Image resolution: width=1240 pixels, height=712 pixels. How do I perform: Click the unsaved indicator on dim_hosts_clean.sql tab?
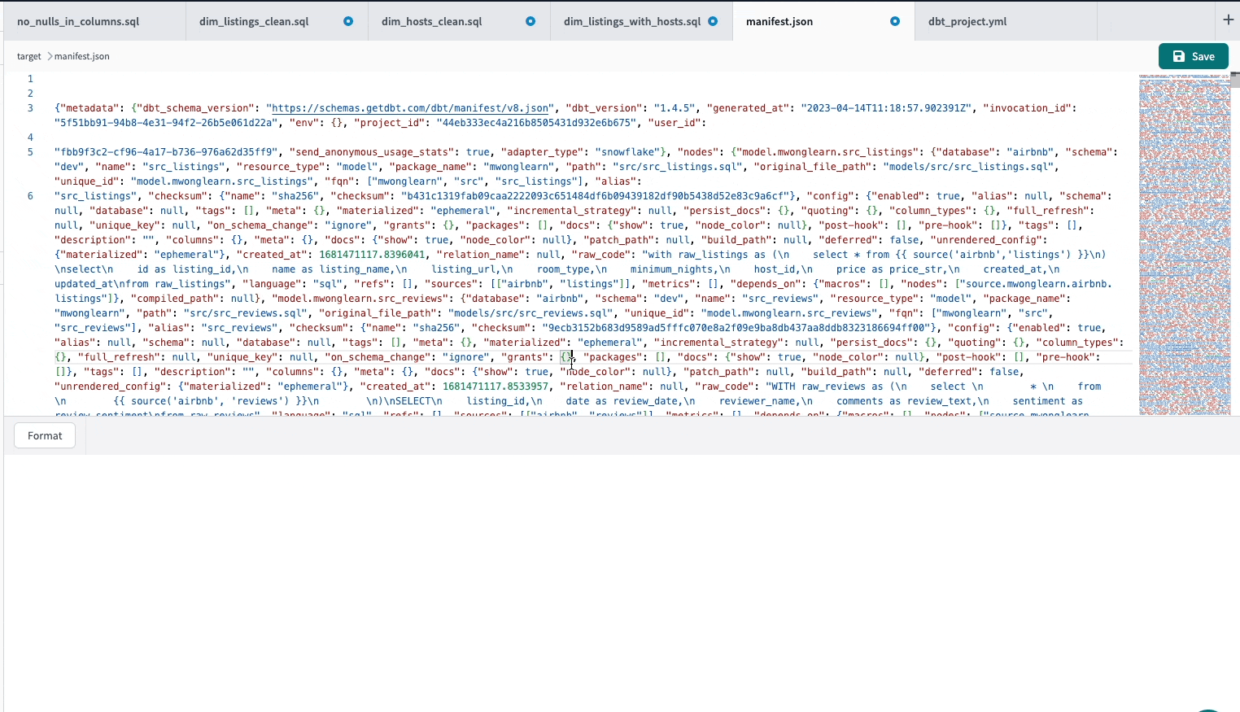point(530,21)
